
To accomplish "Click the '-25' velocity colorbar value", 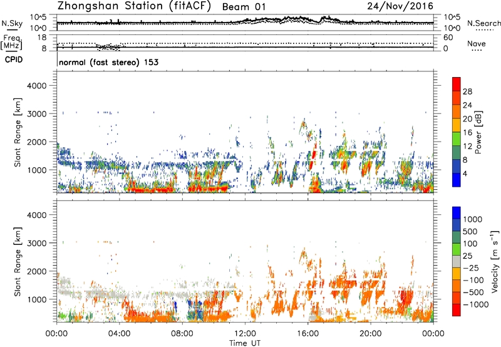I will (470, 268).
